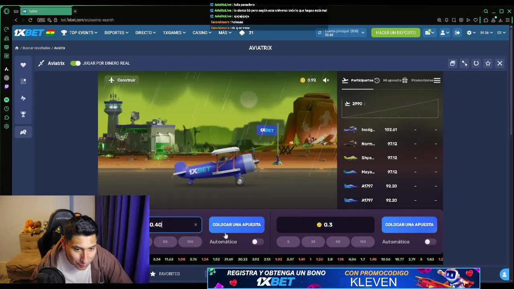The width and height of the screenshot is (514, 289).
Task: Close the Aviatrix game panel
Action: tap(500, 63)
